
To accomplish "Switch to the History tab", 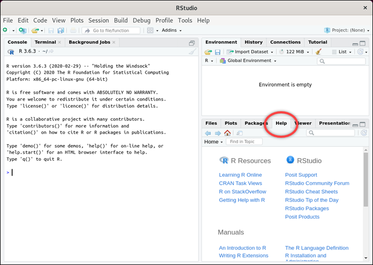I will (x=253, y=42).
